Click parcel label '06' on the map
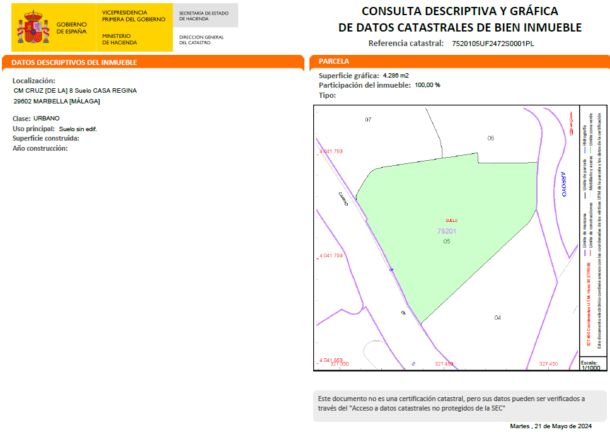Viewport: 610px width, 432px height. 490,138
